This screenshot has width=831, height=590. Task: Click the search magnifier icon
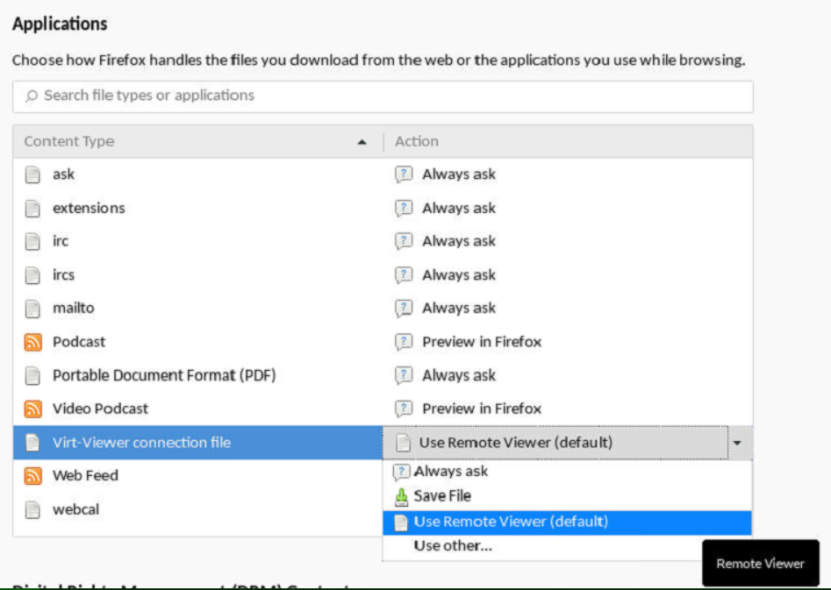point(32,96)
